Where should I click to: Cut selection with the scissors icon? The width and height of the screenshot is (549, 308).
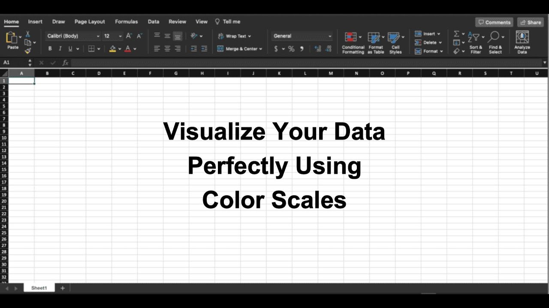tap(28, 34)
